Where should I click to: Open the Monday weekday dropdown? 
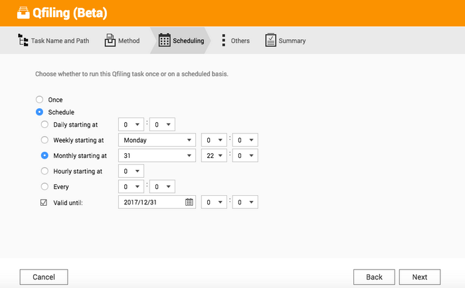pyautogui.click(x=157, y=140)
